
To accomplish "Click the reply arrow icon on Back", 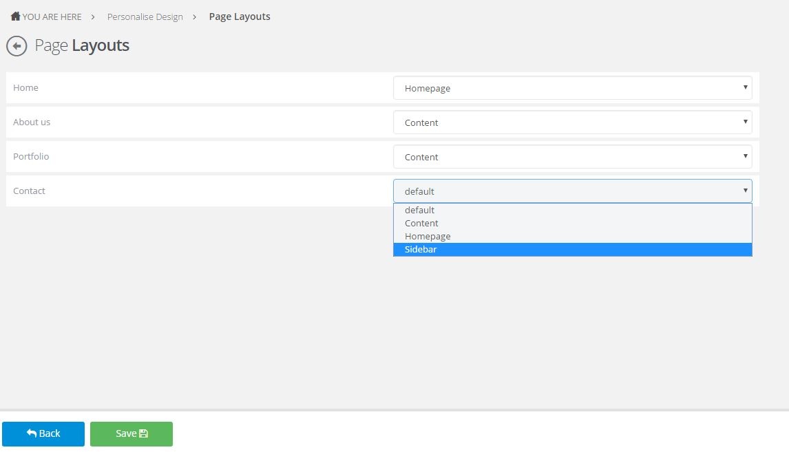I will [32, 433].
